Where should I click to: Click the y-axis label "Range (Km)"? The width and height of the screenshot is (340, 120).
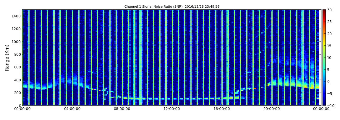7,57
